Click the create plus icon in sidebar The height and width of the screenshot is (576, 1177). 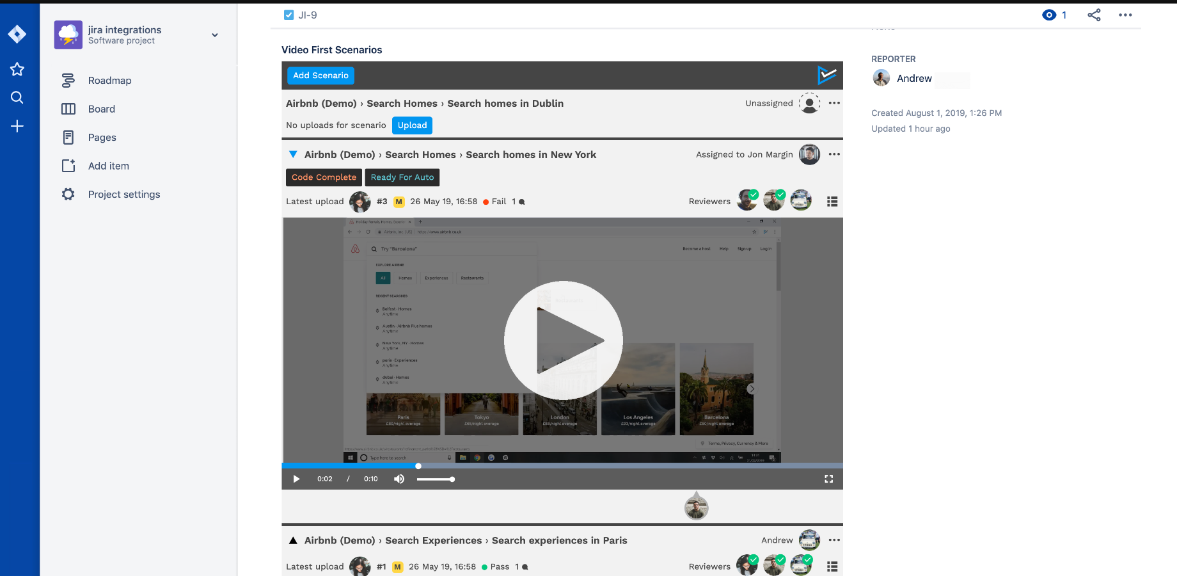(x=17, y=126)
